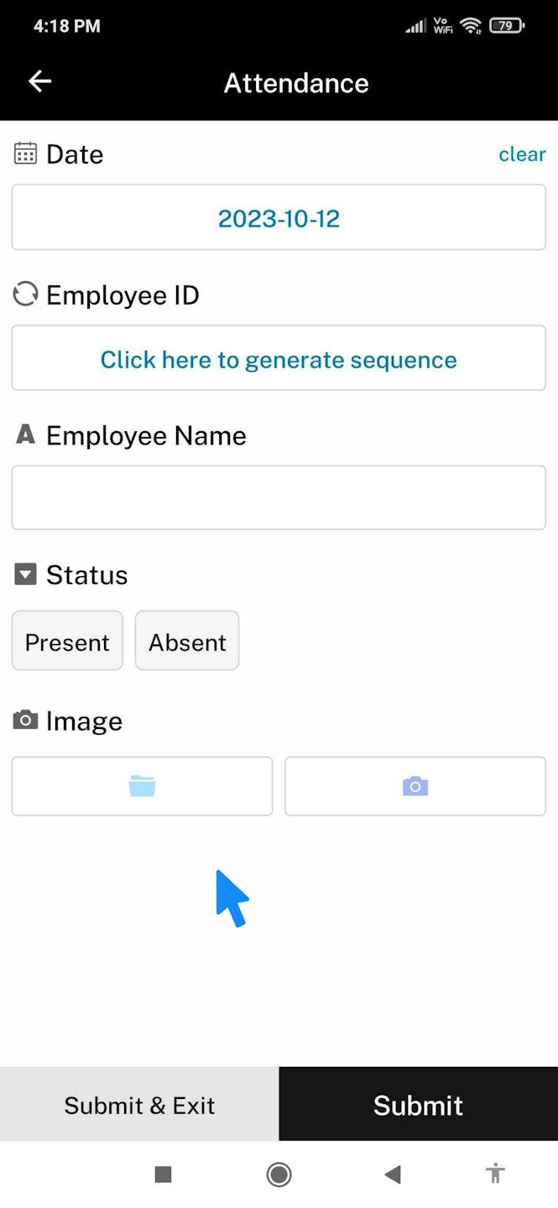Take a photo using the camera button

[x=415, y=786]
